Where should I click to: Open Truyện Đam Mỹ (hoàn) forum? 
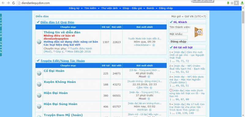[x=63, y=115]
